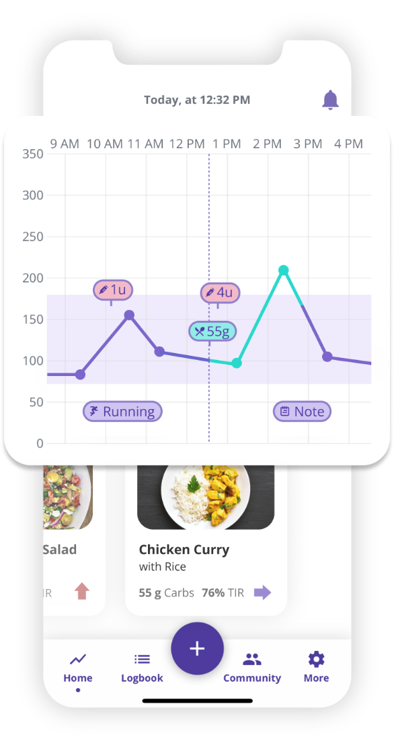Open the Chicken Curry meal photo
This screenshot has height=748, width=394.
[206, 497]
